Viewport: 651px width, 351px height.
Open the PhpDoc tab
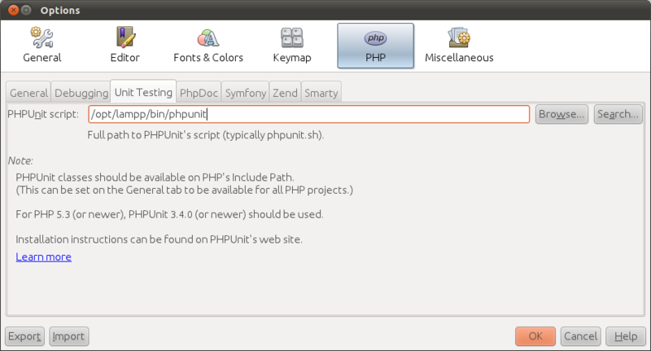199,93
